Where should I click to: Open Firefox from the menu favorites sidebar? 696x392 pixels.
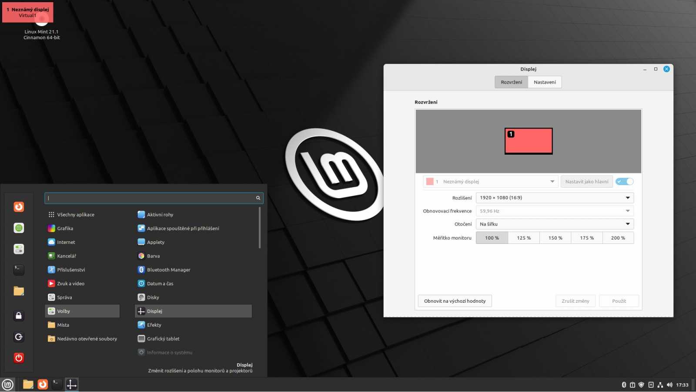19,207
